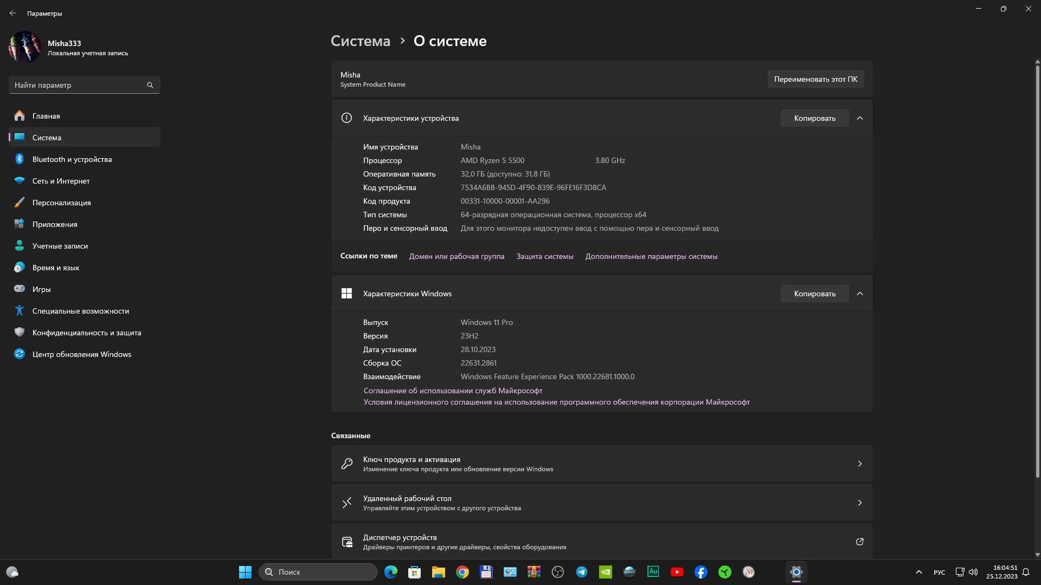Open Google Chrome from taskbar

[462, 572]
